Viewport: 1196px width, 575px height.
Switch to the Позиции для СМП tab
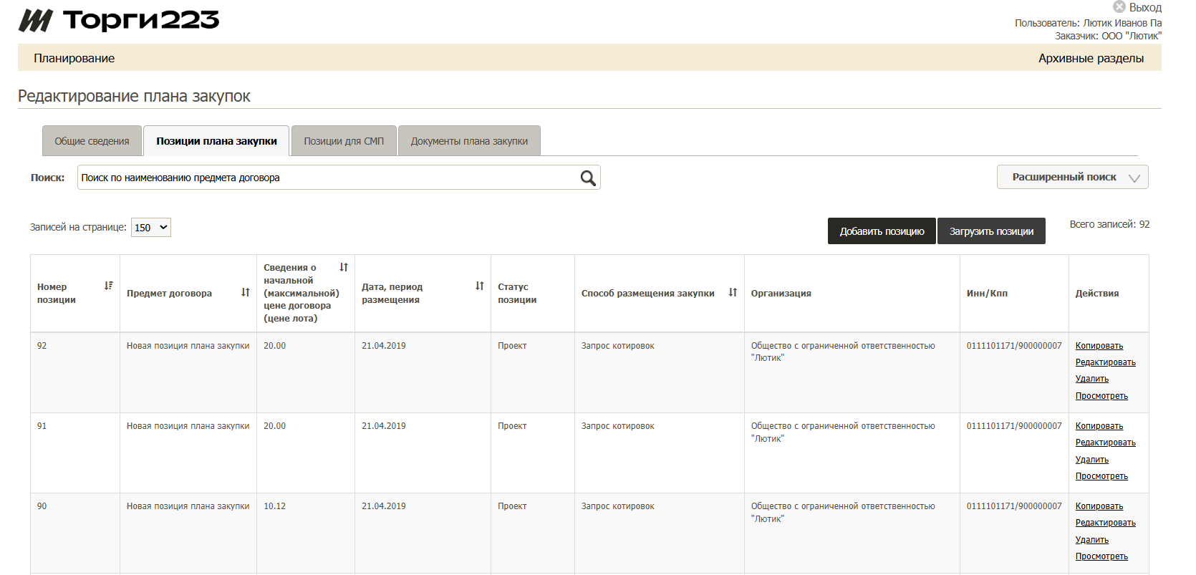(344, 141)
